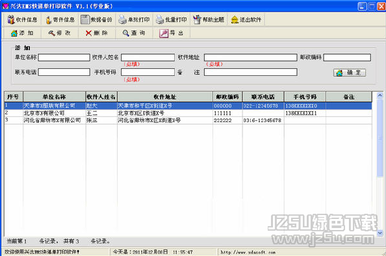Open 帮助主题 help topics
Screen dimensions: 386x256
pos(209,19)
